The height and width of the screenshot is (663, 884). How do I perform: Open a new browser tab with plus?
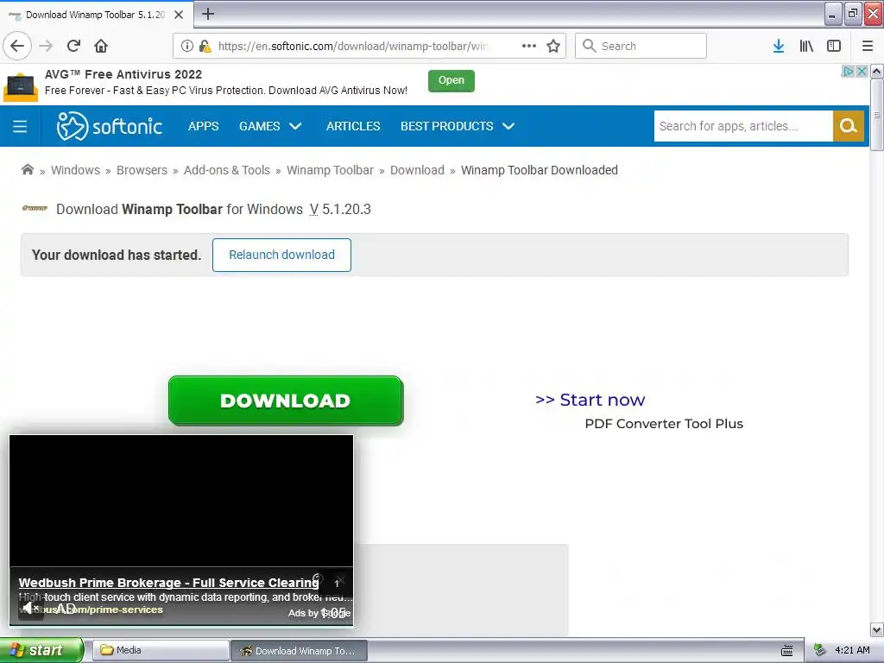207,14
